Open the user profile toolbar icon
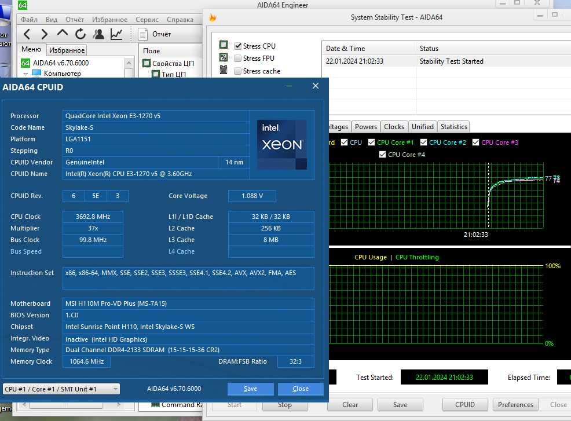The image size is (571, 421). point(98,34)
